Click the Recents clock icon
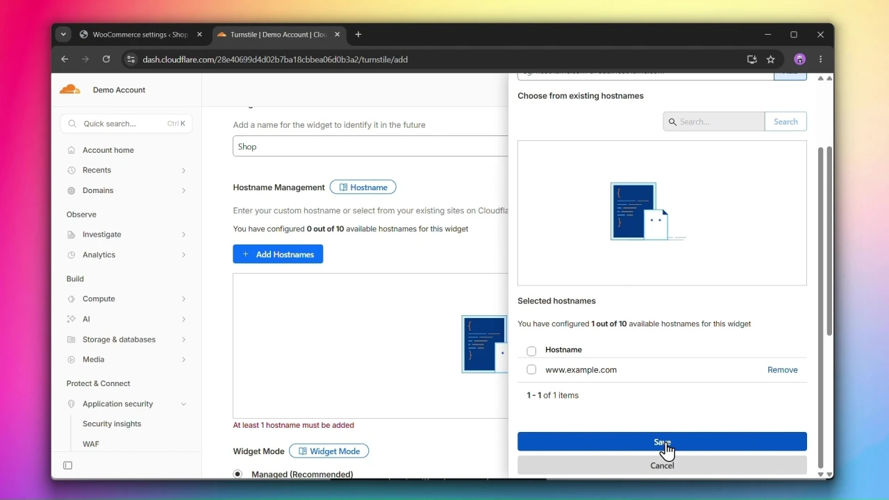The width and height of the screenshot is (889, 500). (x=72, y=170)
